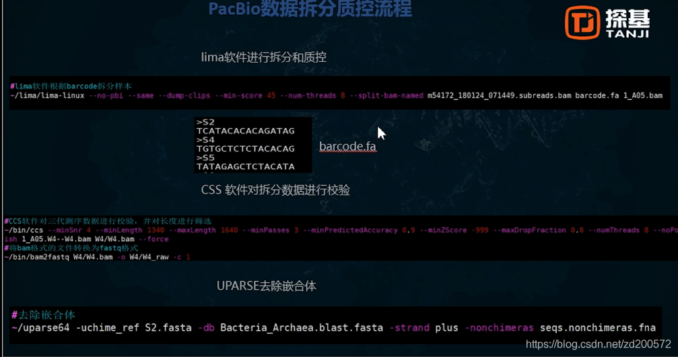Select the '--dump-clips' flag
Screen dimensions: 678x357
184,95
